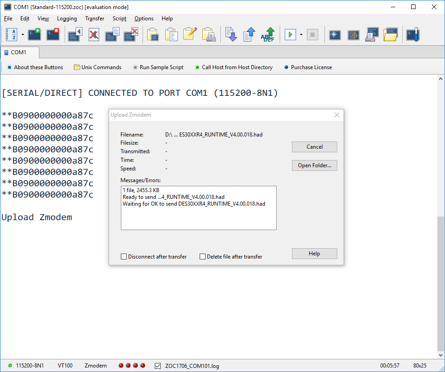Toggle the ZOC1706_COM101.log logging checkbox
This screenshot has width=445, height=372.
tap(158, 366)
